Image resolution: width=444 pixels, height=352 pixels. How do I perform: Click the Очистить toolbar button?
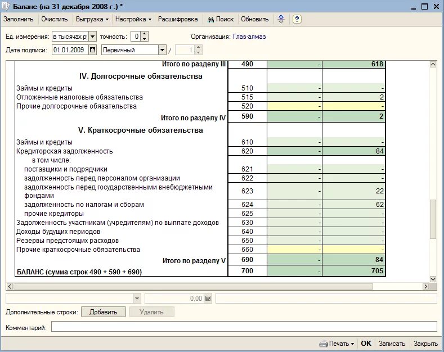click(55, 19)
